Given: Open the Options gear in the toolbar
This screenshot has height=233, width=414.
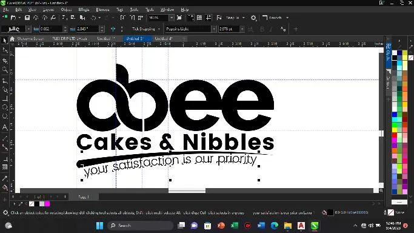Looking at the screenshot, I should point(253,18).
